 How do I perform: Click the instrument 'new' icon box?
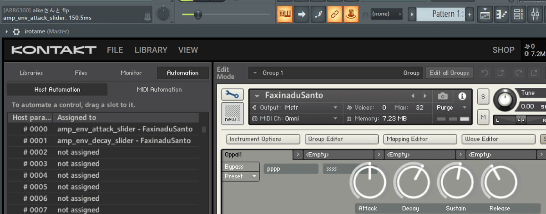click(x=232, y=114)
